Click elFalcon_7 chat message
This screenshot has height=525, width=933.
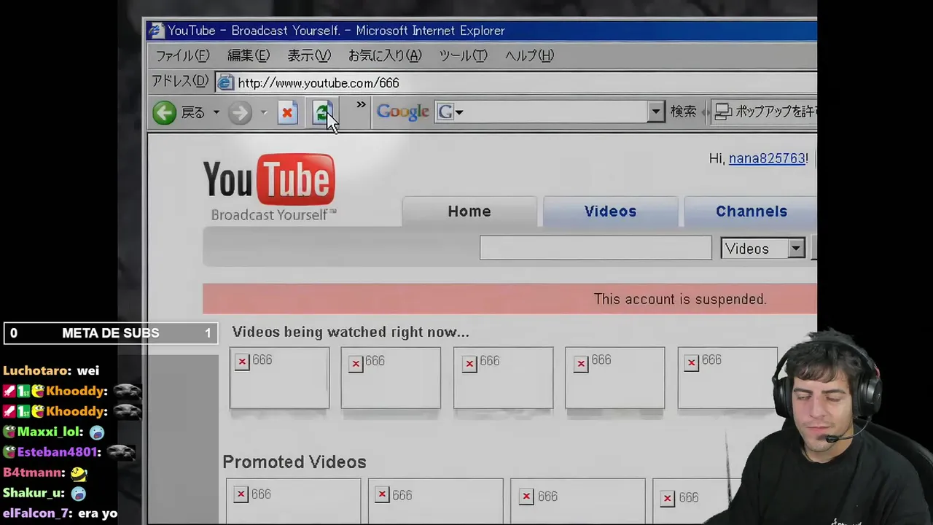(x=60, y=513)
